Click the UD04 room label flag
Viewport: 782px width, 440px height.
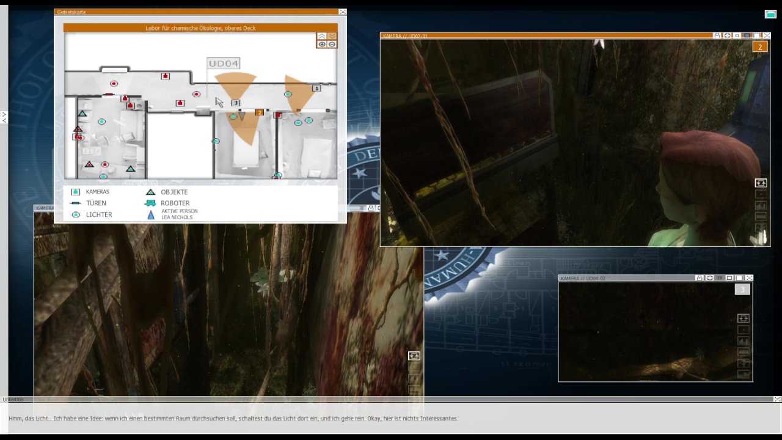coord(223,64)
